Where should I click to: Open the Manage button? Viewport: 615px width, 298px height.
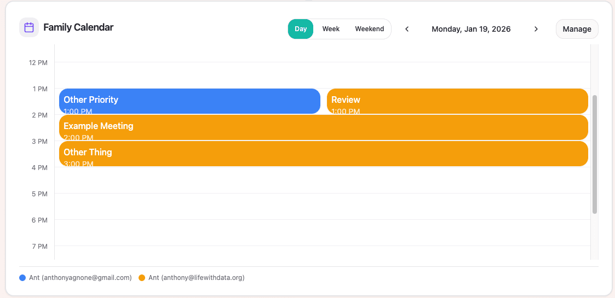point(577,29)
